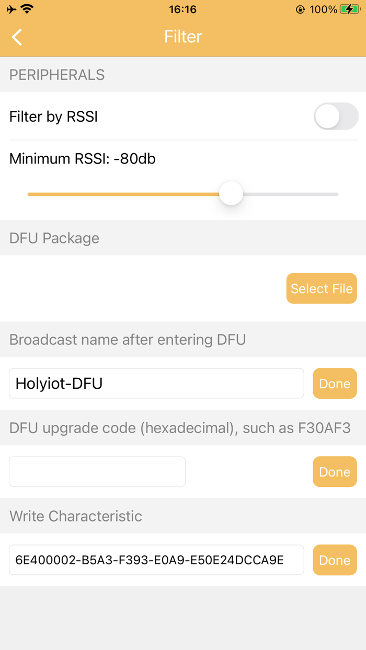Tap the 100% battery percentage text
Image resolution: width=366 pixels, height=650 pixels.
point(323,9)
